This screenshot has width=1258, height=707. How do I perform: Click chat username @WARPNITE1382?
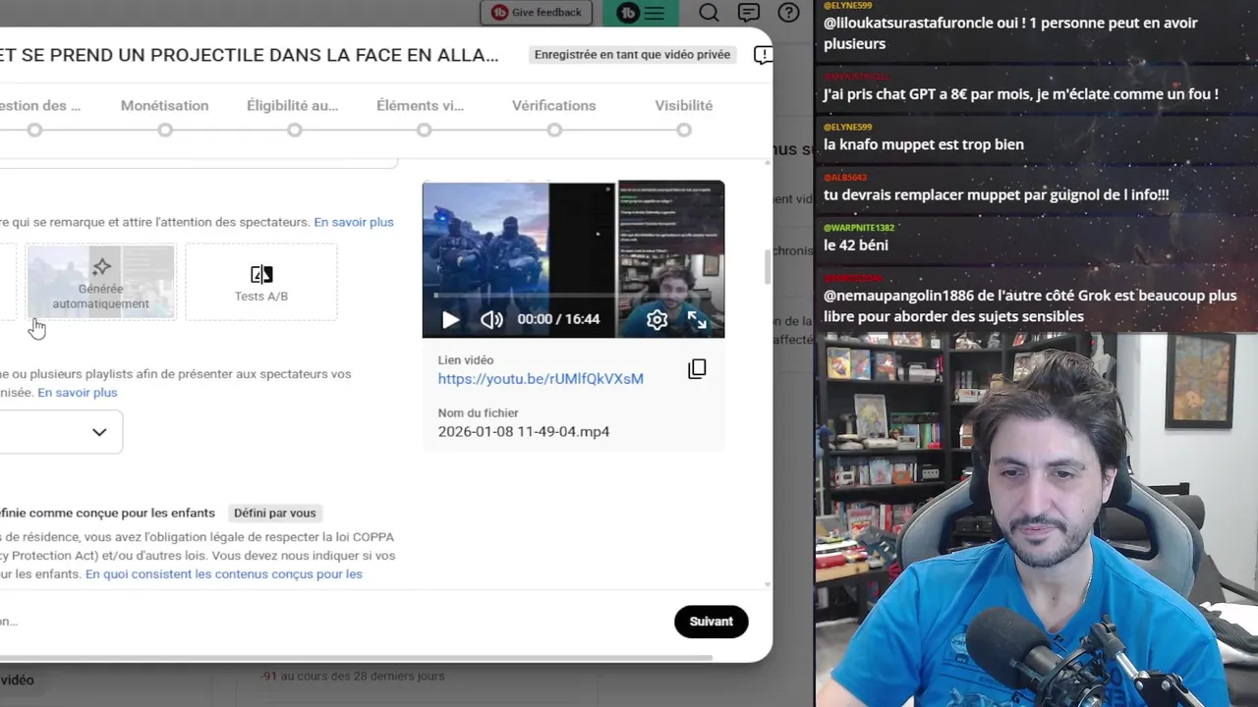(859, 228)
